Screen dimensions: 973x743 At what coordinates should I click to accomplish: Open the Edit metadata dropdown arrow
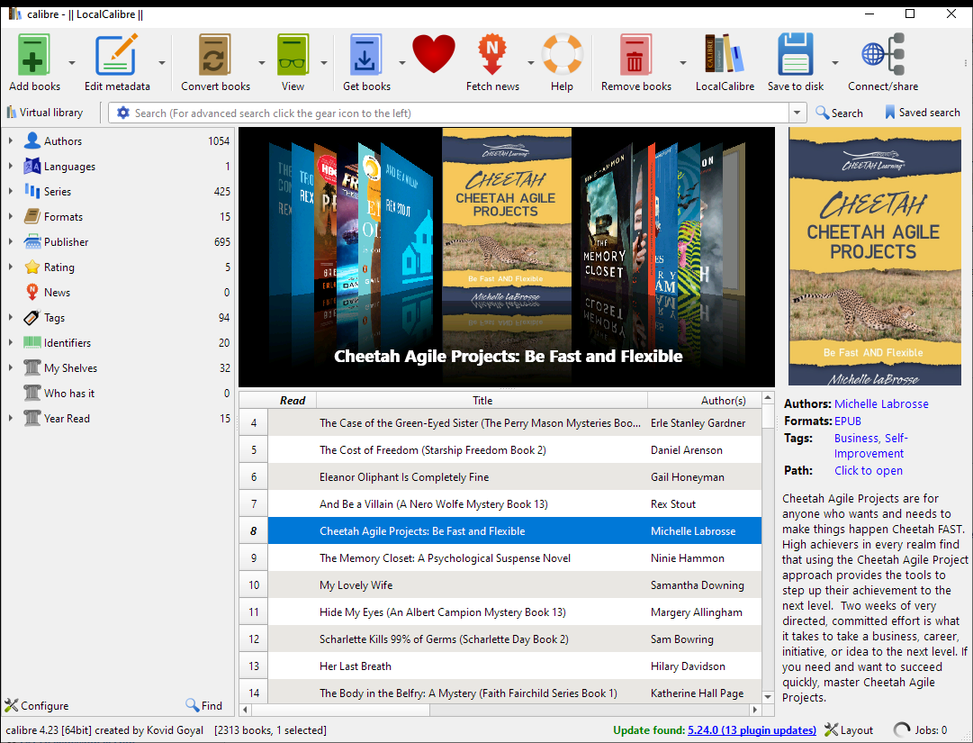click(162, 63)
